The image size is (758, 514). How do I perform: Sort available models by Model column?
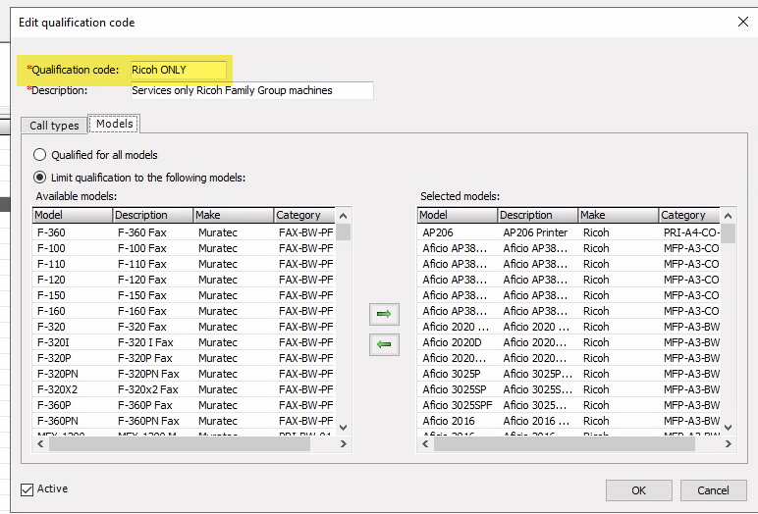[73, 215]
